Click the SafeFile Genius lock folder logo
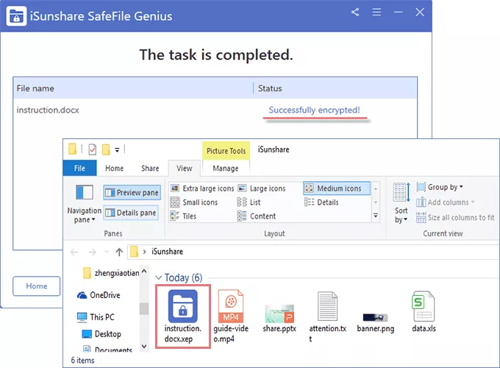This screenshot has width=500, height=368. coord(16,16)
